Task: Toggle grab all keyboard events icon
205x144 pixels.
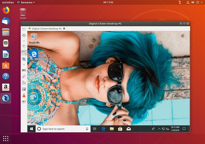Action: coord(24,70)
